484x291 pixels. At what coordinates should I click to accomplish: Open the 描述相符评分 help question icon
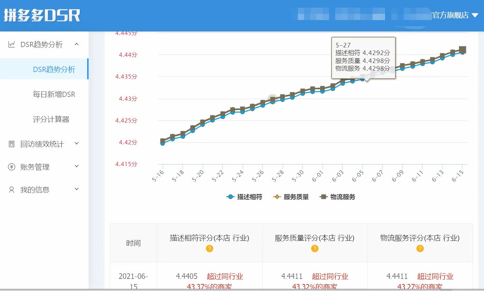pos(209,248)
